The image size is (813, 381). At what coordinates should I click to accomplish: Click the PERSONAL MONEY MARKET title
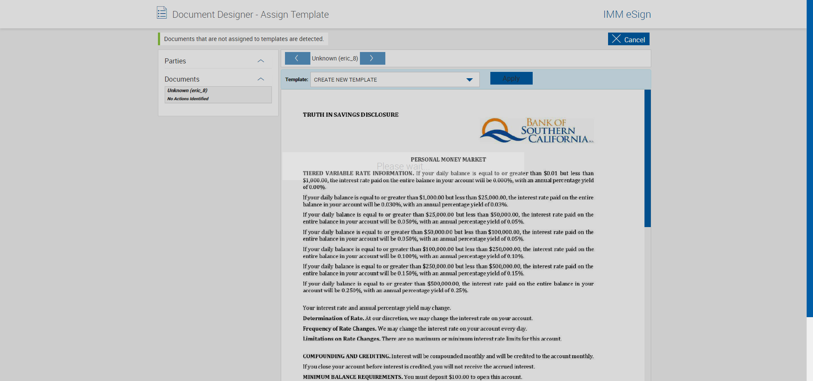click(448, 159)
